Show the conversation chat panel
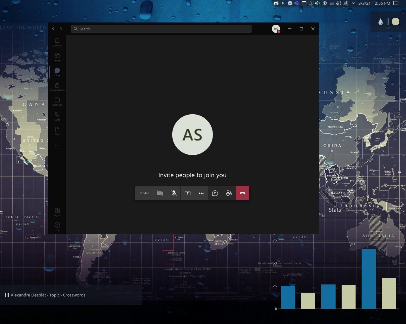Viewport: 406px width, 324px height. (215, 193)
